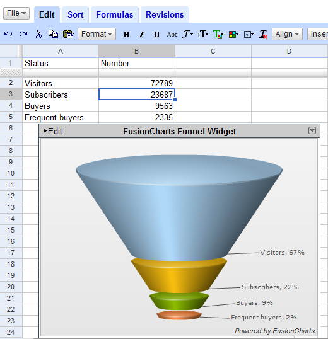328x339 pixels.
Task: Select row 5 header
Action: point(11,117)
